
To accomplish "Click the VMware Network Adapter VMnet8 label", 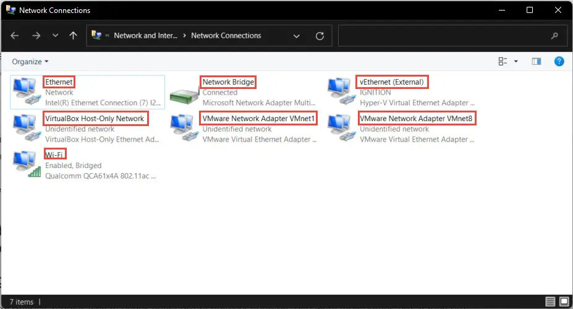I will (x=416, y=118).
